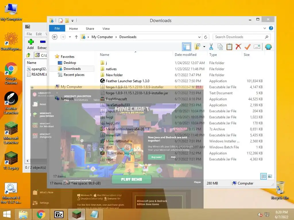Viewport: 294px width, 220px height.
Task: Click the Email envelope toolbar icon
Action: click(x=257, y=47)
